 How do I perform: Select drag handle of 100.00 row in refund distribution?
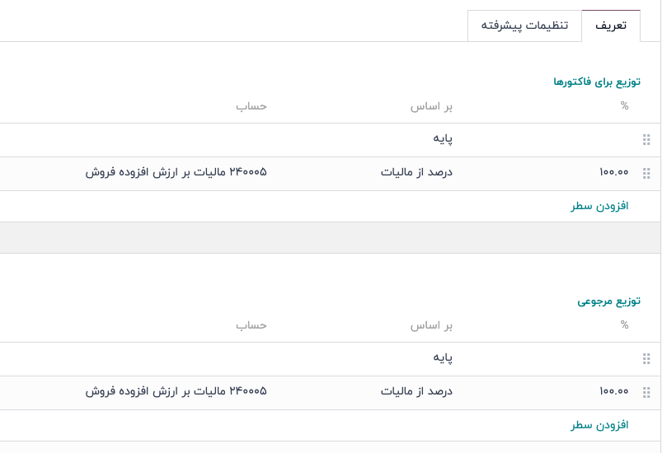[x=646, y=392]
